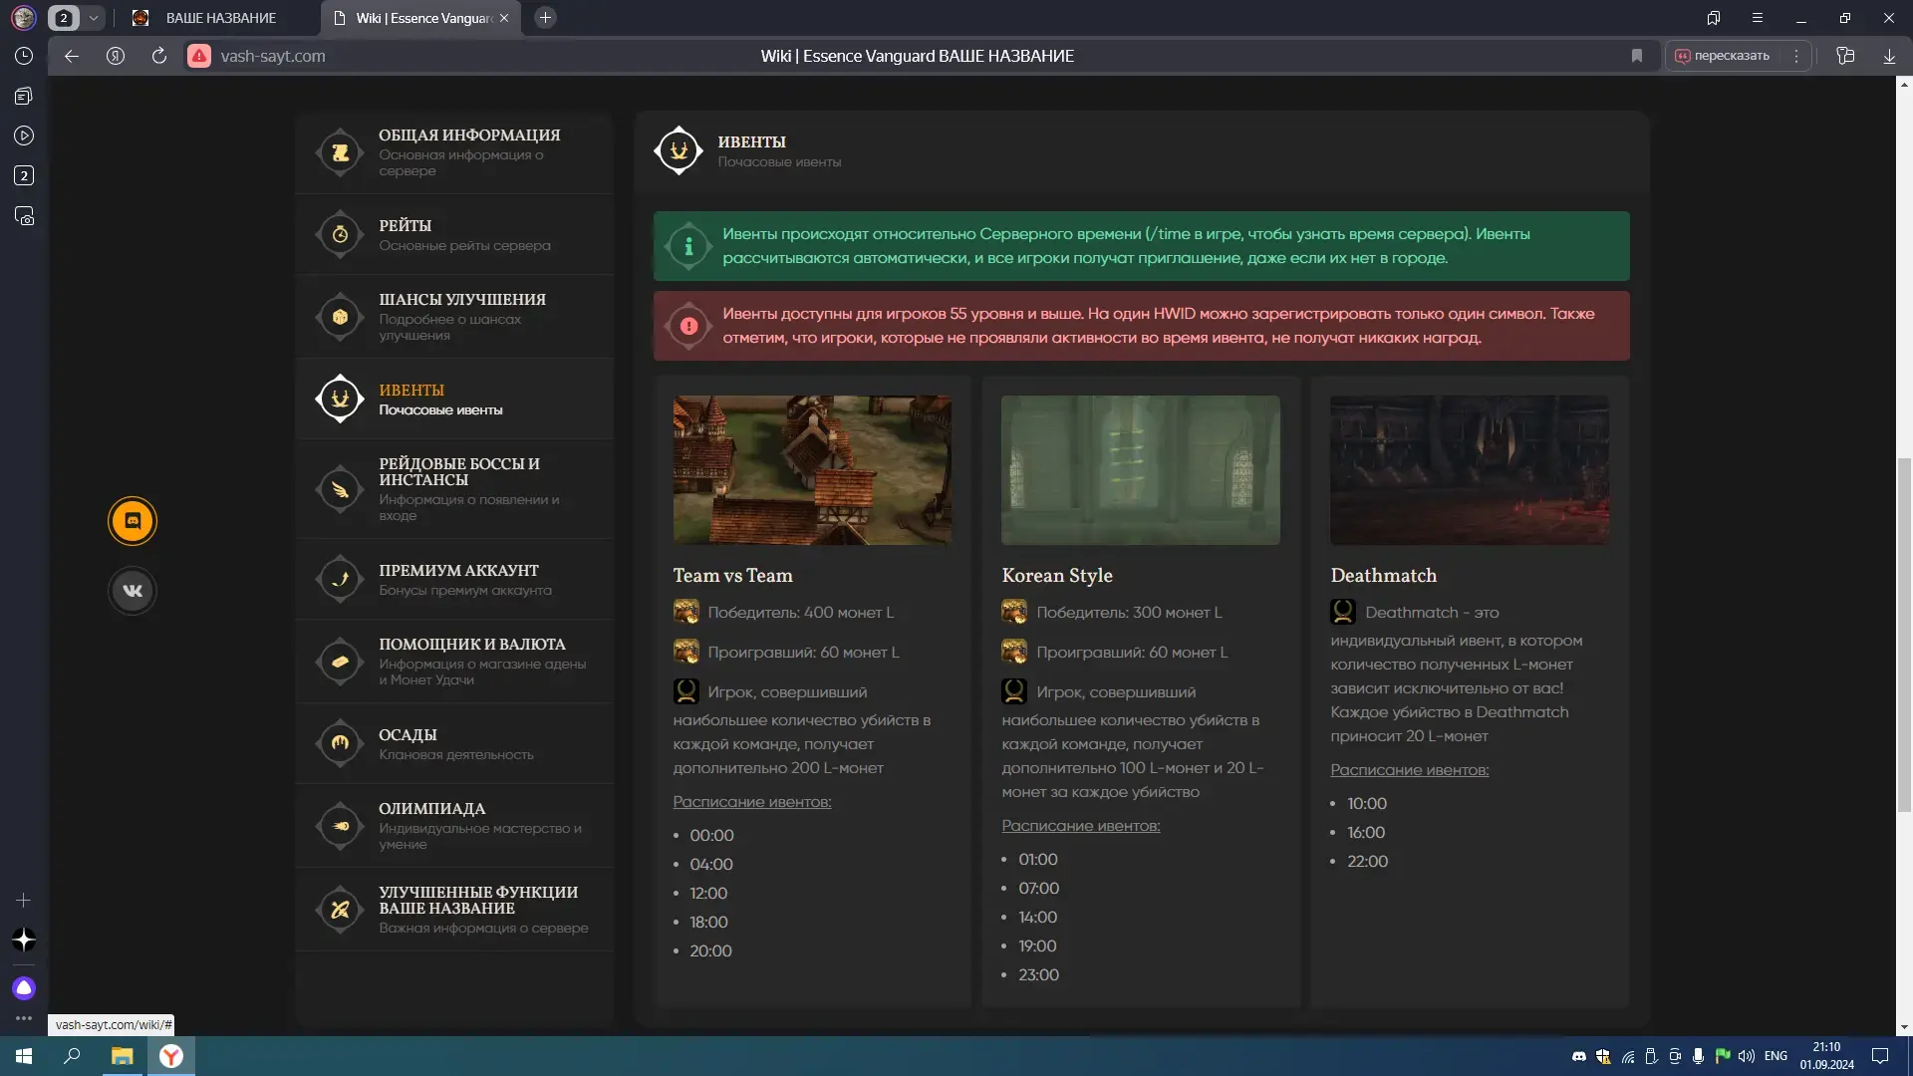The height and width of the screenshot is (1076, 1913).
Task: Open the General Information wiki section icon
Action: (x=340, y=152)
